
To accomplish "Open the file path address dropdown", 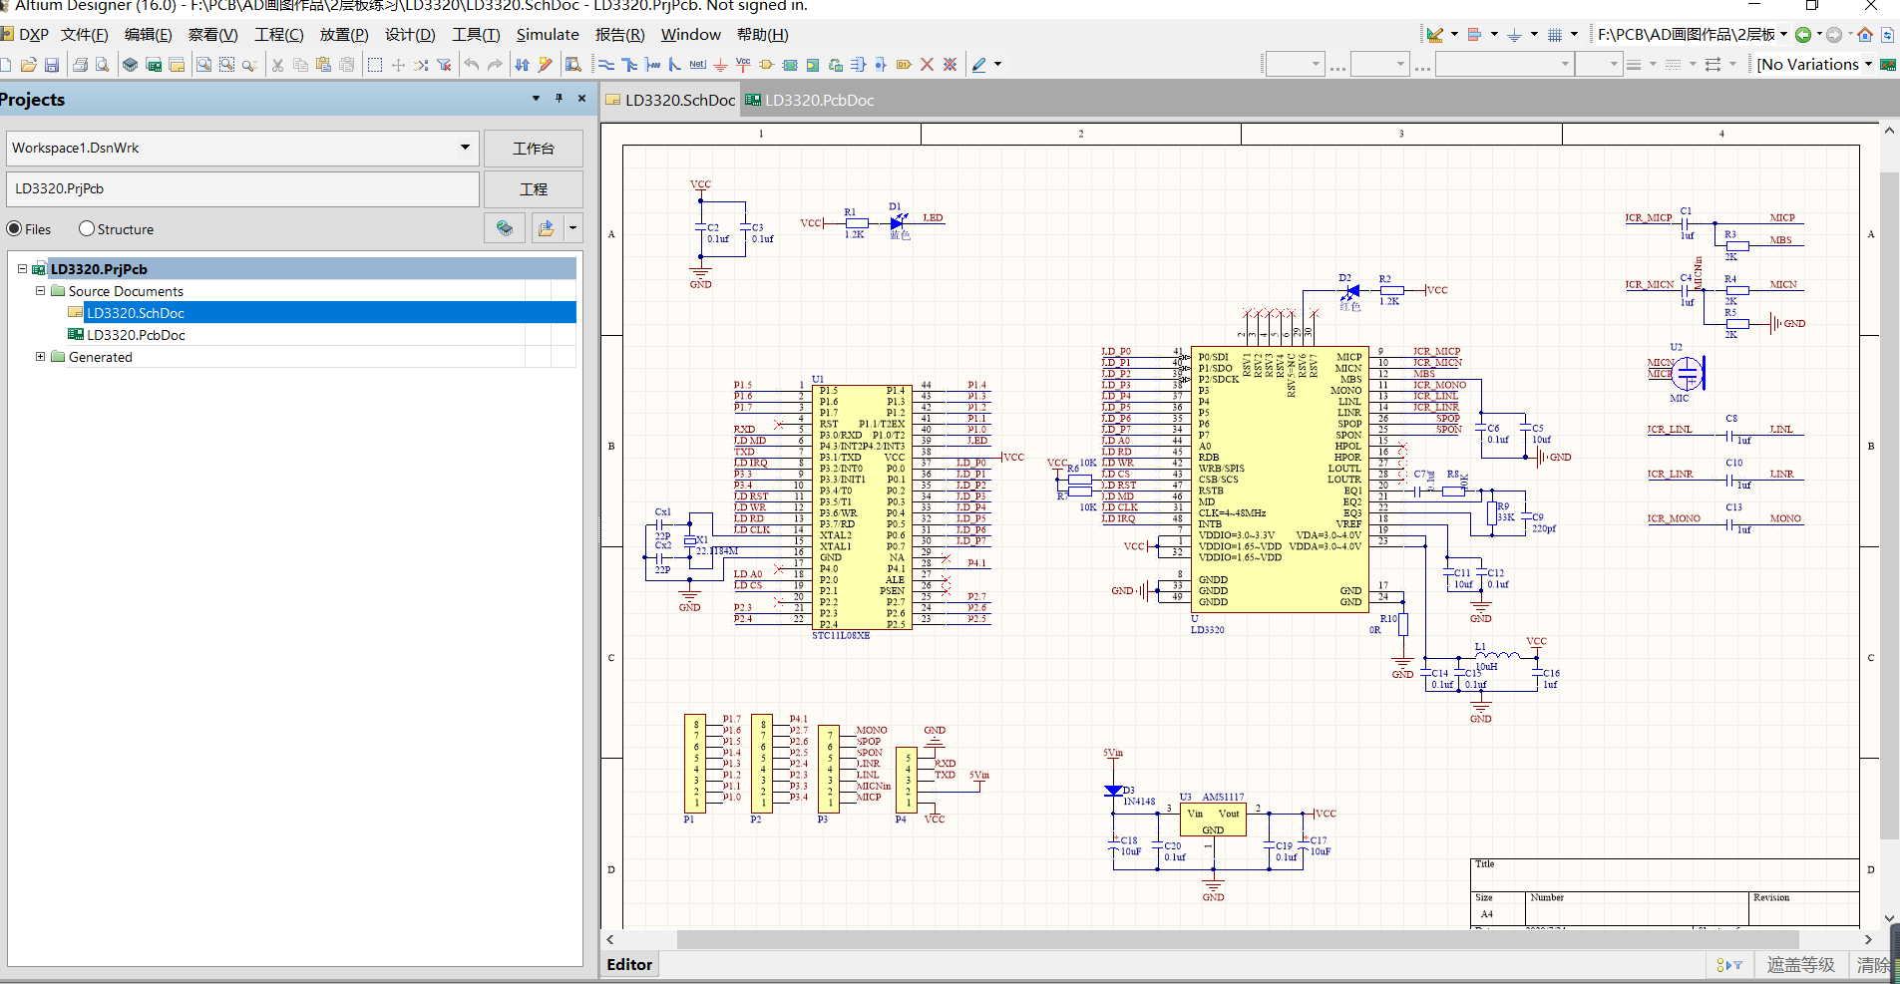I will 1783,35.
